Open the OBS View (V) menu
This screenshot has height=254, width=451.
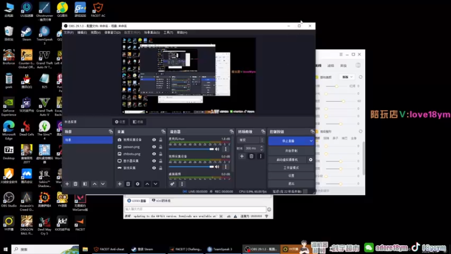pyautogui.click(x=95, y=33)
